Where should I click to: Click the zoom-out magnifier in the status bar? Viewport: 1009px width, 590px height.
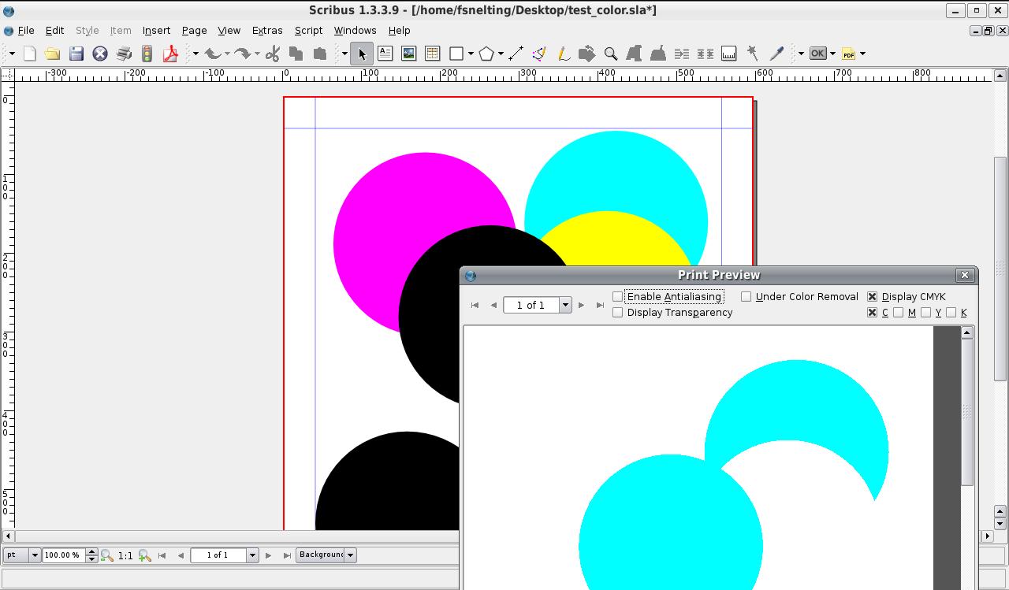point(107,555)
